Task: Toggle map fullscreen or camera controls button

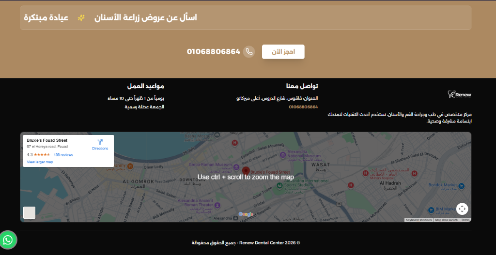Action: [462, 209]
